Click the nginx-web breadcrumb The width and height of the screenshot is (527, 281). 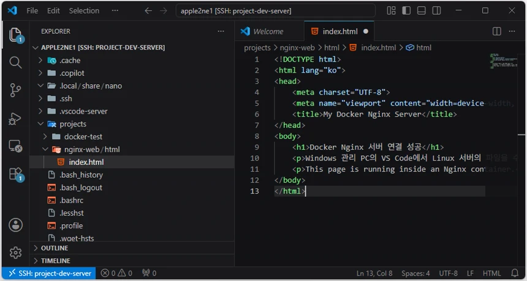coord(297,48)
